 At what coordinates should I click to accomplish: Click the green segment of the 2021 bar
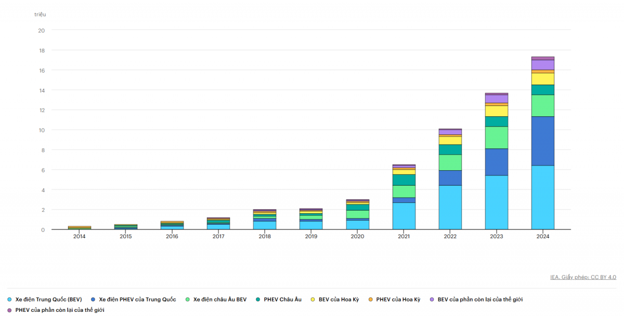(x=404, y=191)
